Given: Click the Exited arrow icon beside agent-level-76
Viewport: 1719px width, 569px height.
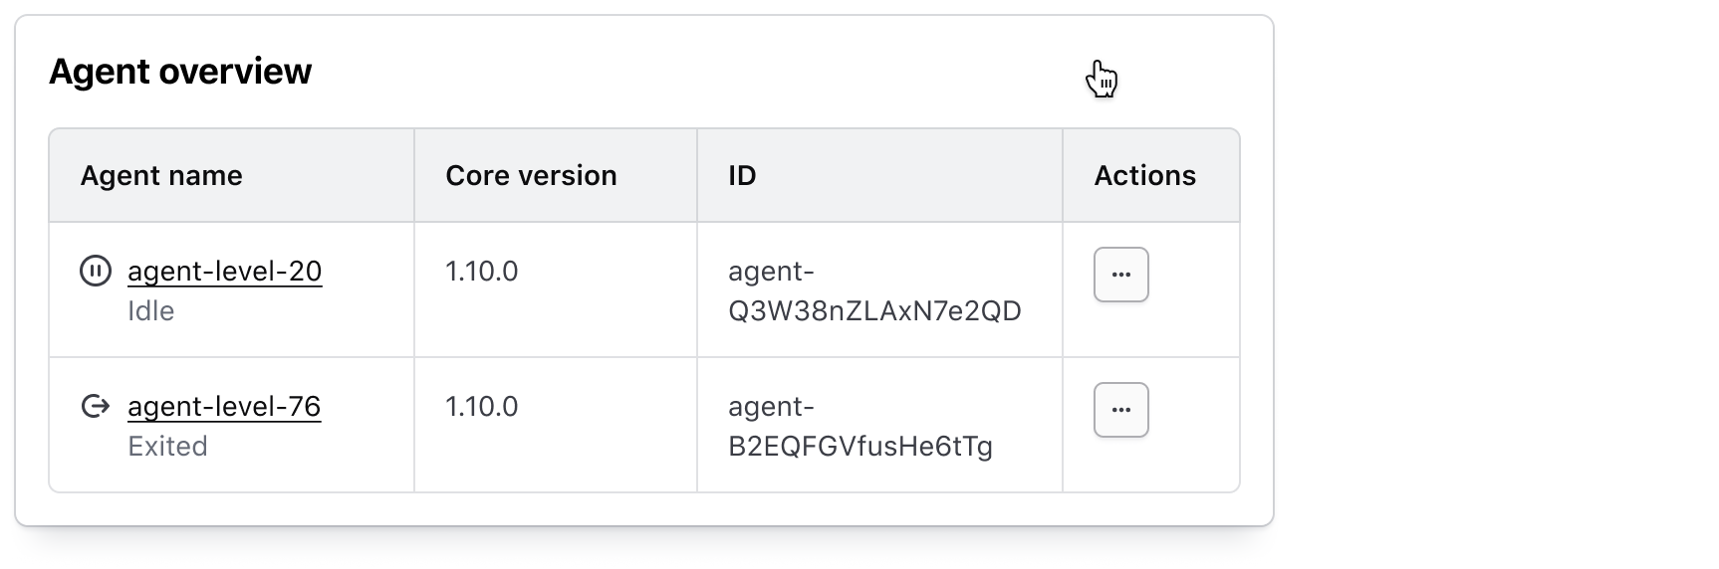Looking at the screenshot, I should click(x=96, y=406).
